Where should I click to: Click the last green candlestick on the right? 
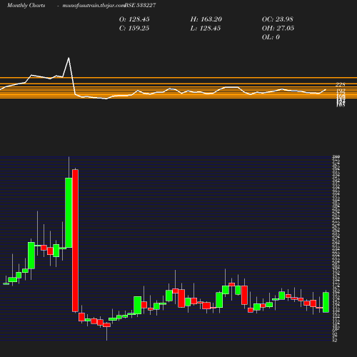coord(326,302)
